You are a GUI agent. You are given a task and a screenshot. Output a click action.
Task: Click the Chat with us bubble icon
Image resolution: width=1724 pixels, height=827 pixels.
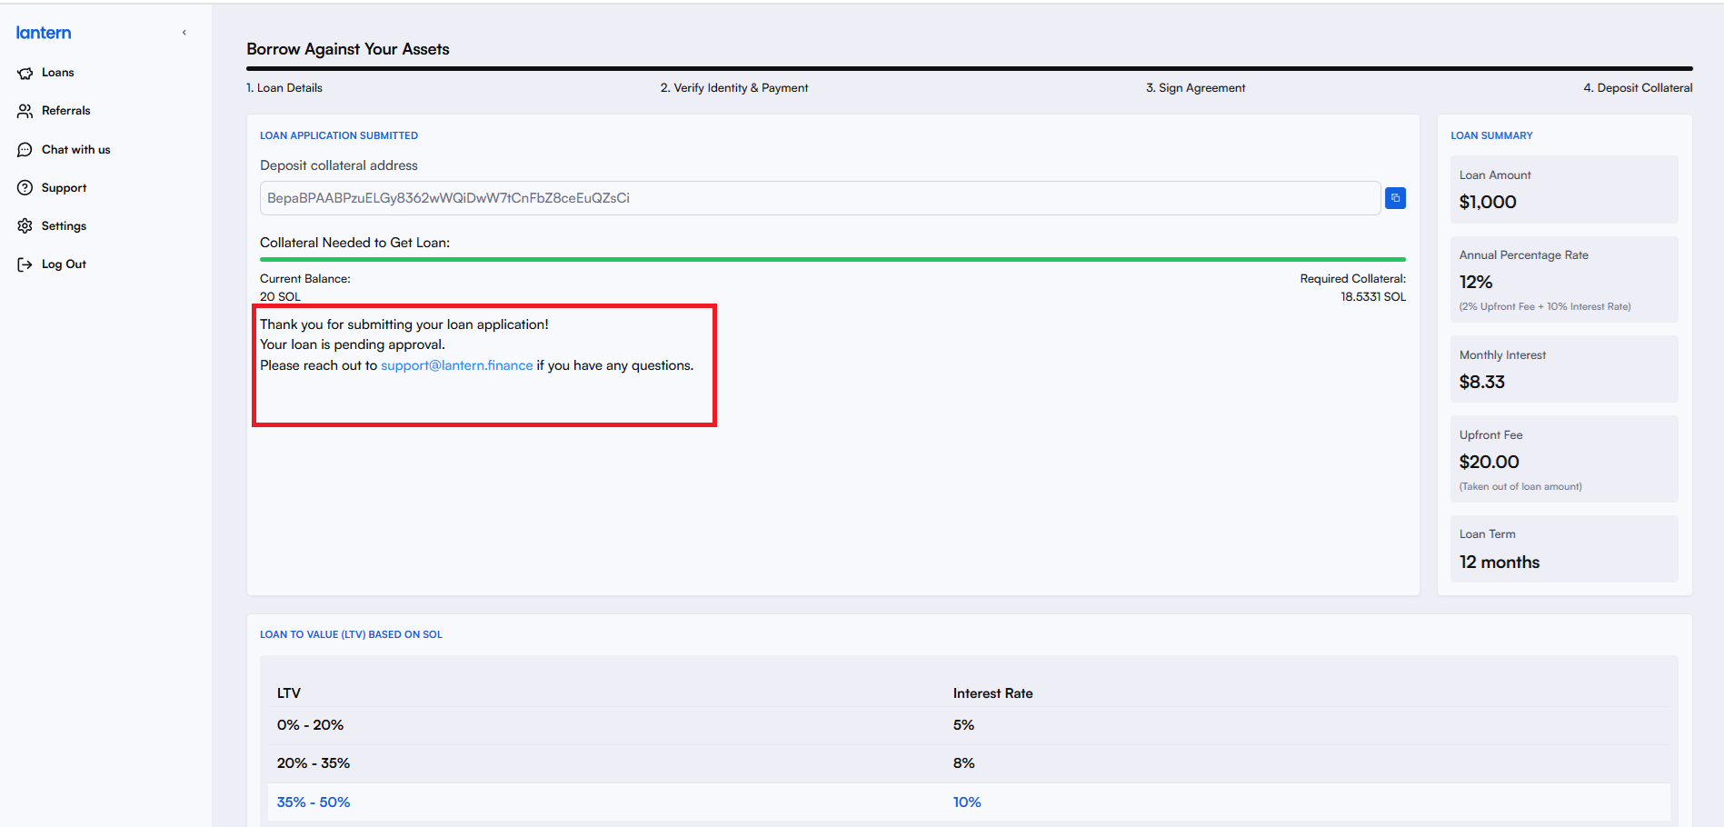[x=25, y=150]
